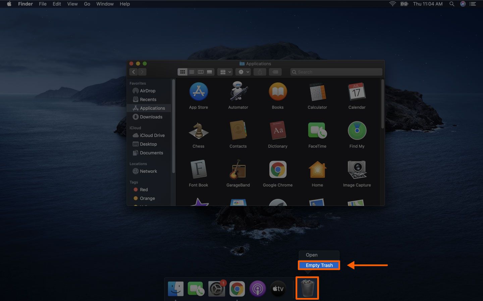Select the Home app icon
The width and height of the screenshot is (483, 301).
pos(317,169)
